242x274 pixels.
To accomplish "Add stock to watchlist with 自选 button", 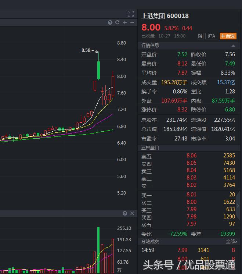I will (x=228, y=36).
